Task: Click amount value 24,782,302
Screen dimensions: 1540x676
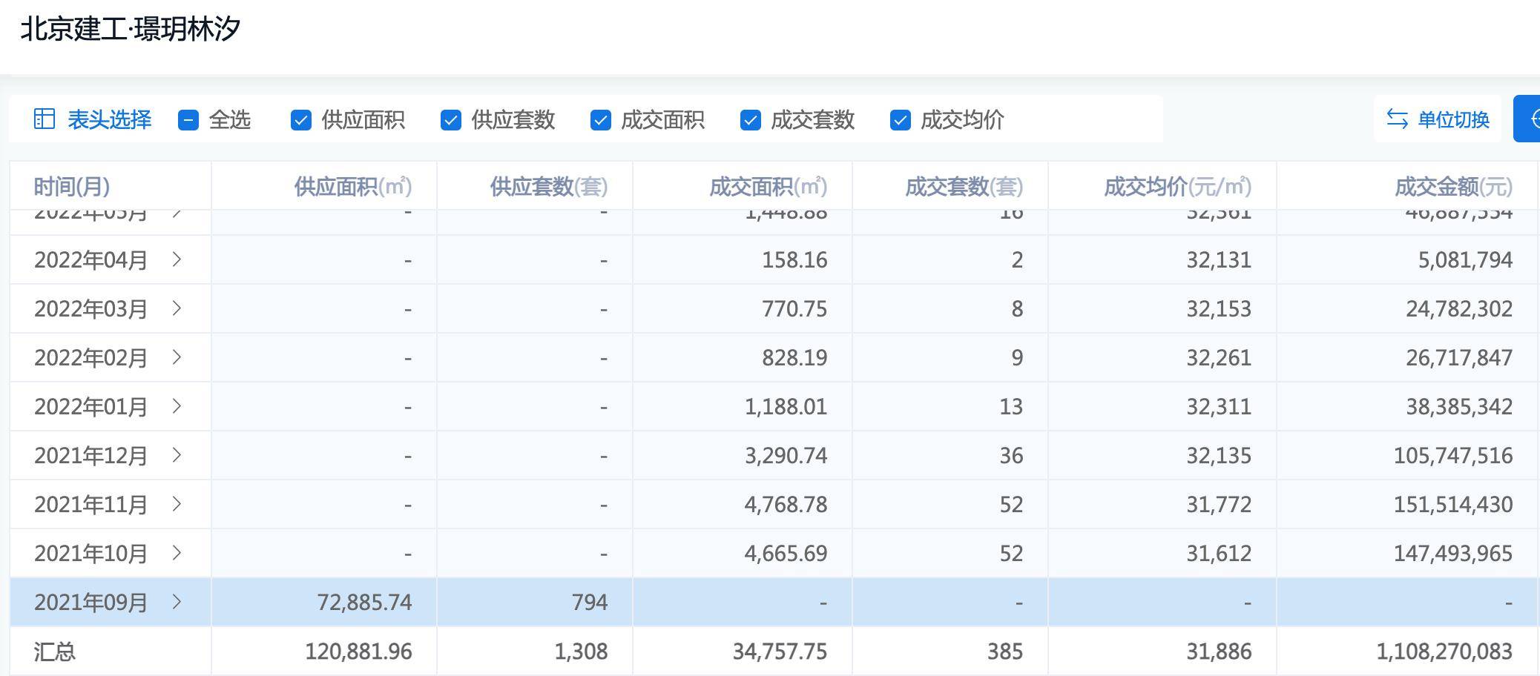Action: [1459, 308]
